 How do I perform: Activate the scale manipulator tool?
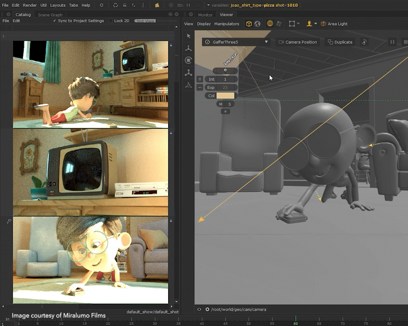pos(188,73)
